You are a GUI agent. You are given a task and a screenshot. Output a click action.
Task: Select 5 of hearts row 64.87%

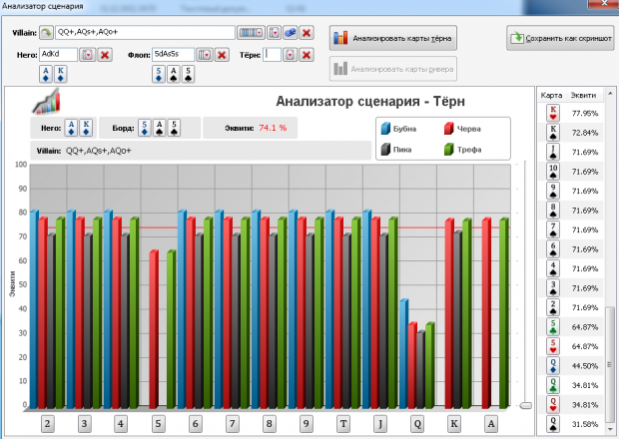point(571,346)
